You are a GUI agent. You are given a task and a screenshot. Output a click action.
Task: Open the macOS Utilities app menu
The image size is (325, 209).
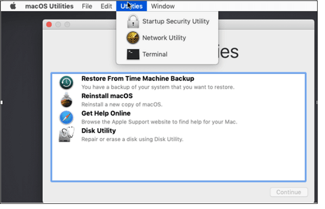point(49,6)
